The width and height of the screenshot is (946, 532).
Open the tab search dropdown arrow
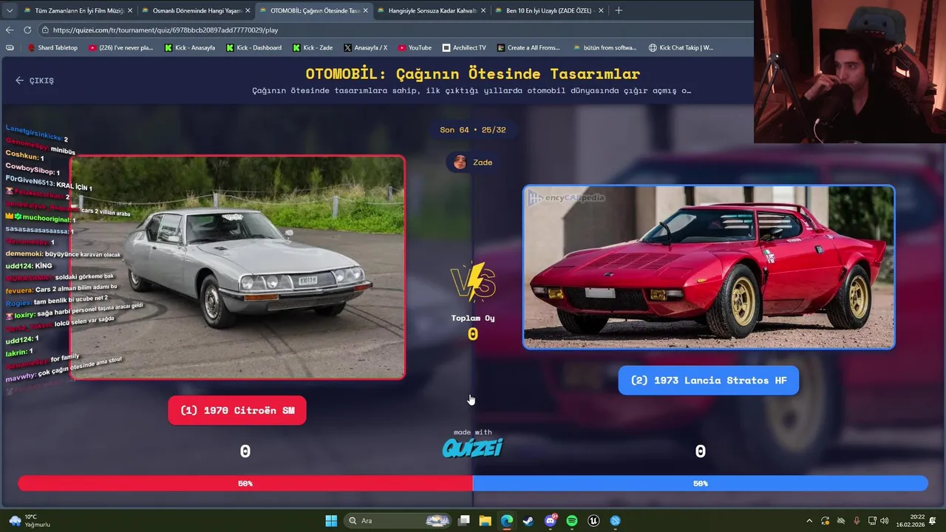point(10,10)
